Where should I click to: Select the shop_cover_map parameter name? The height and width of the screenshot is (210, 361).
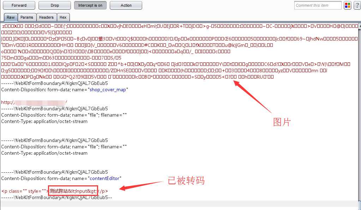[108, 90]
